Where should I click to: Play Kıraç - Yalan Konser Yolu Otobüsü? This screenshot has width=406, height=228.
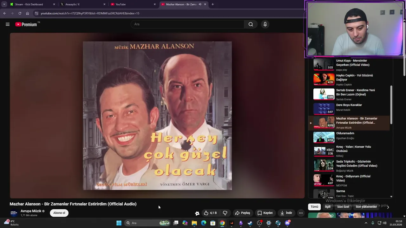coord(349,151)
